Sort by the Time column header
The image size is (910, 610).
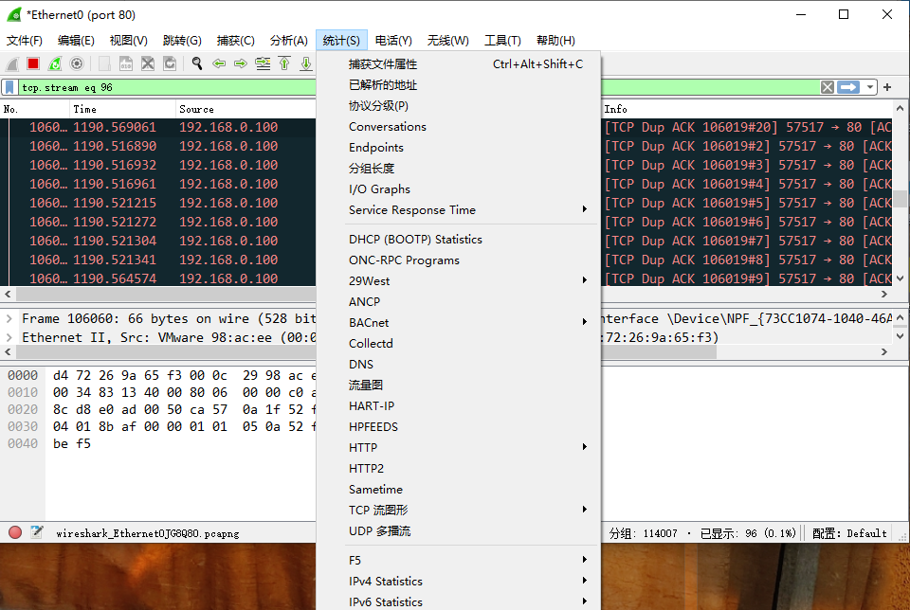click(x=122, y=109)
